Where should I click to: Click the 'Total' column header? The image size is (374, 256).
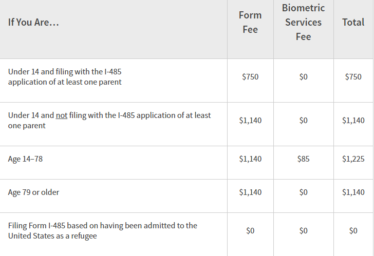coord(353,22)
